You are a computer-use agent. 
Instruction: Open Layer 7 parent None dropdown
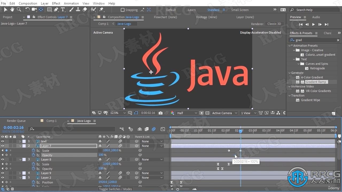pyautogui.click(x=152, y=146)
